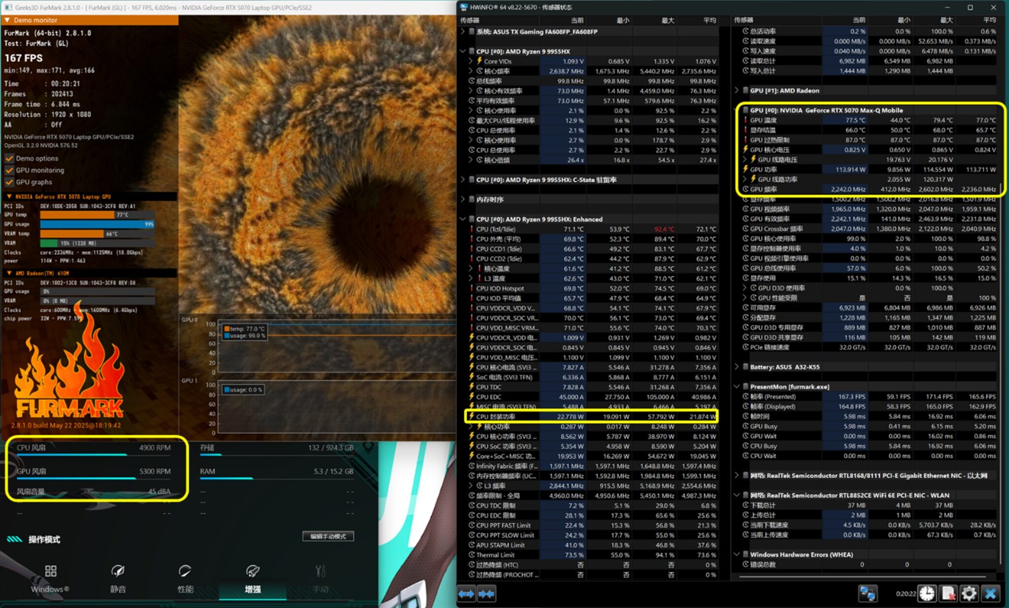Screen dimensions: 1009x608
Task: Expand 内存时序 sensor group
Action: (463, 199)
